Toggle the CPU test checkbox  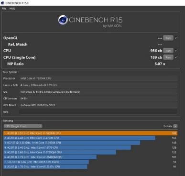[176, 51]
